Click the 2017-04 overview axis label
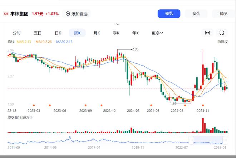The height and width of the screenshot is (158, 236). [94, 148]
